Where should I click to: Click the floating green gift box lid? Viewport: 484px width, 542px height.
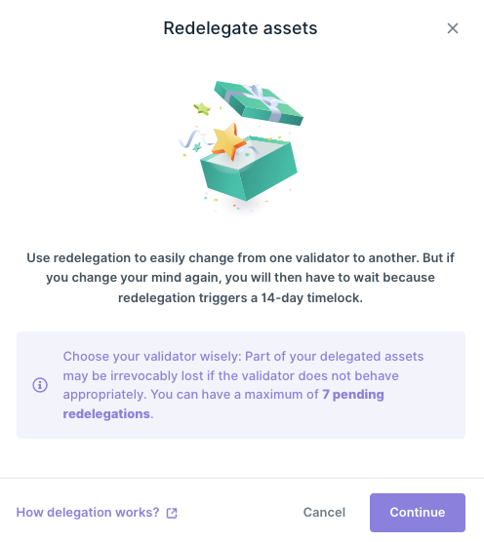tap(259, 102)
